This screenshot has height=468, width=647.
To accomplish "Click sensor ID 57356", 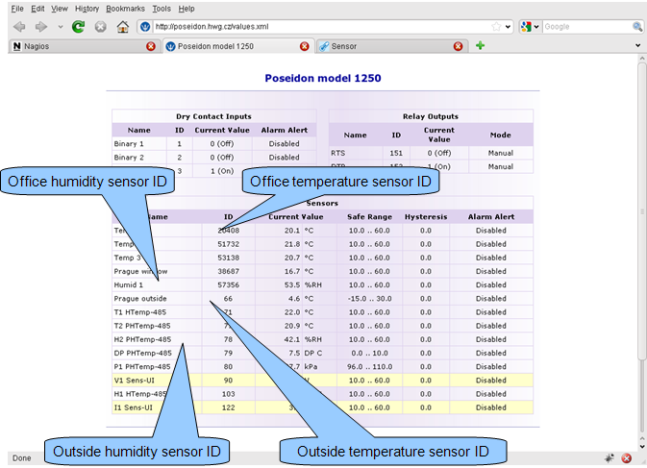I will tap(228, 284).
